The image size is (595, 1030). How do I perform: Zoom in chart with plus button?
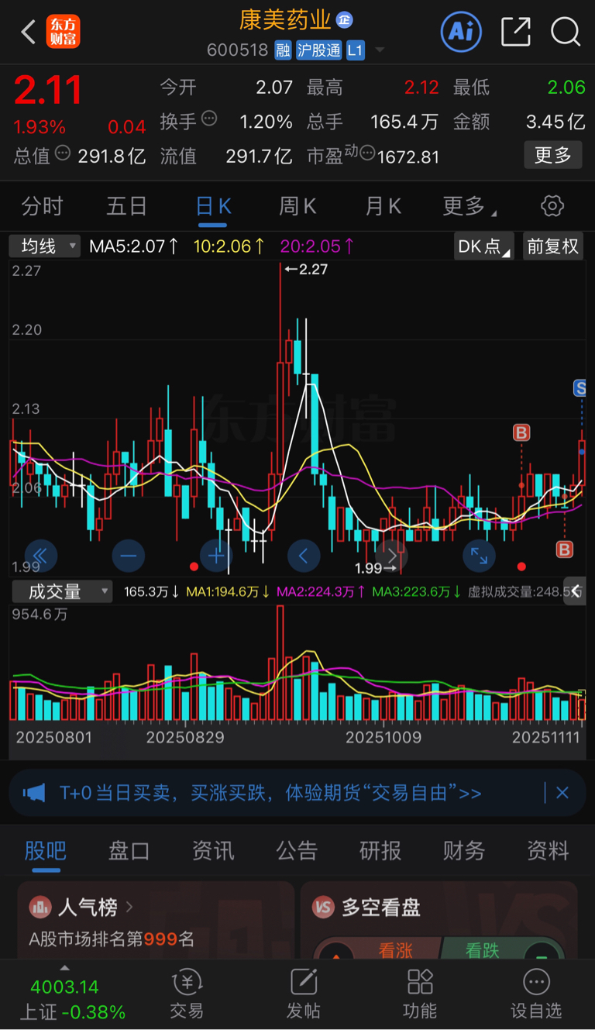216,555
